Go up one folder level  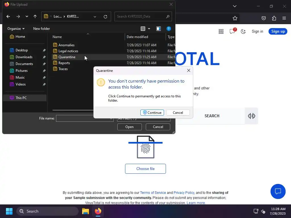tap(35, 16)
